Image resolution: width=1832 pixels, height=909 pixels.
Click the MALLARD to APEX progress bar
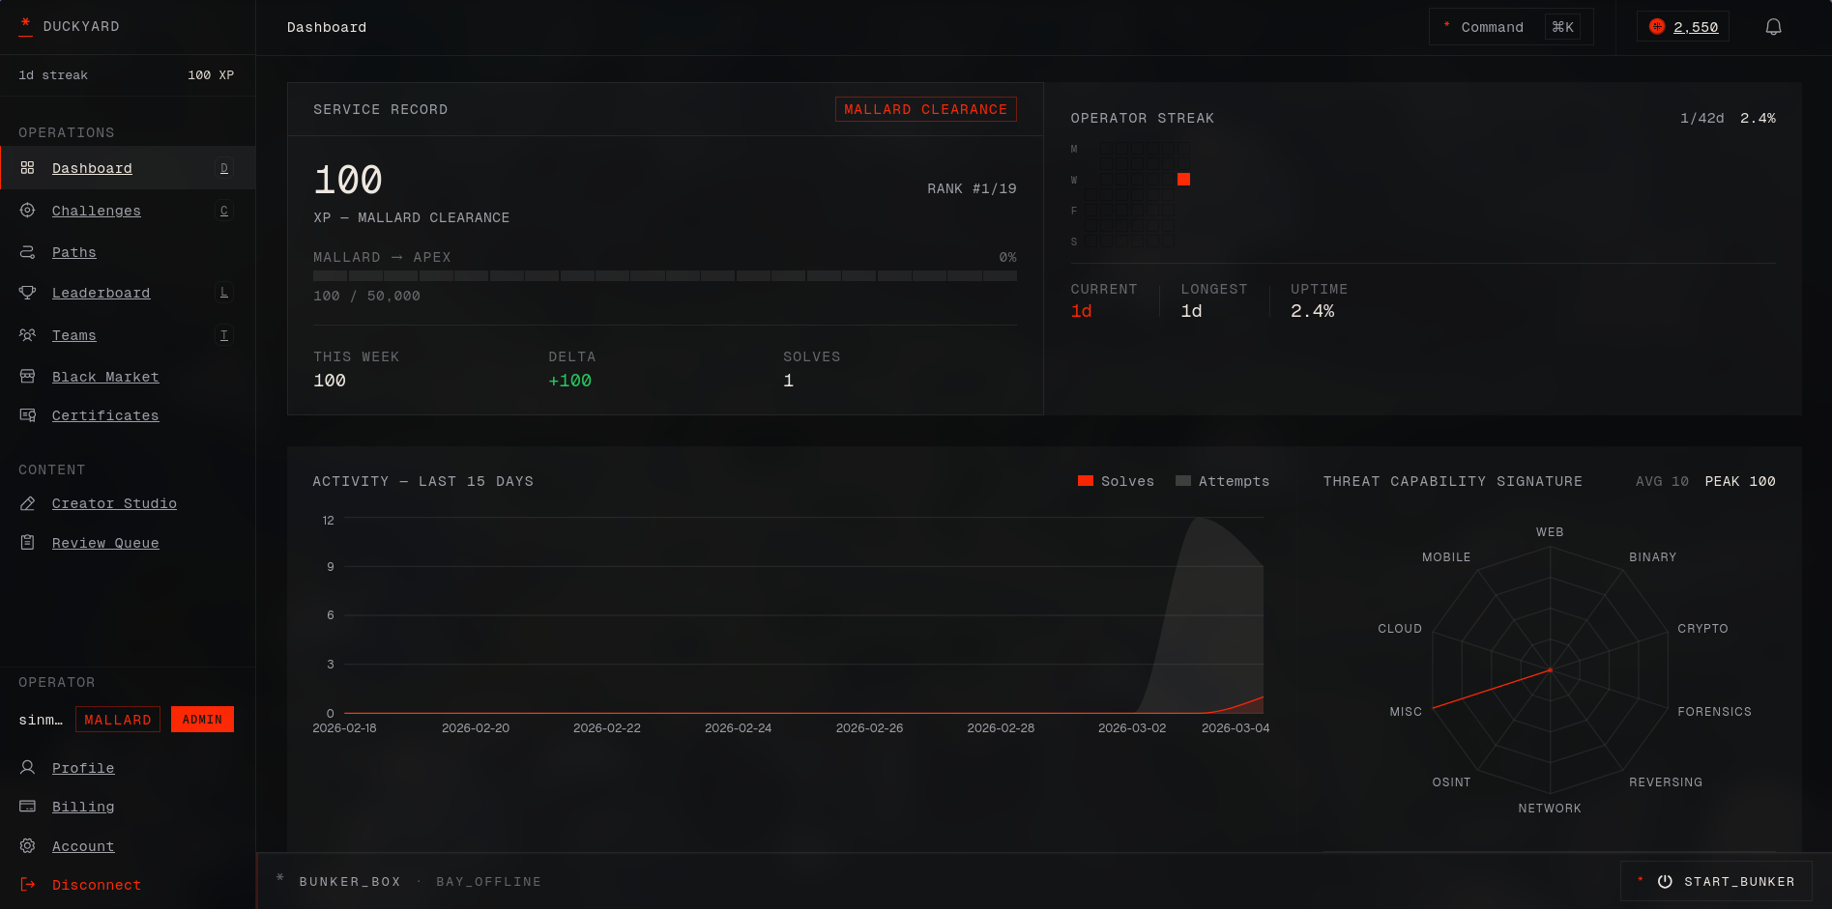664,275
